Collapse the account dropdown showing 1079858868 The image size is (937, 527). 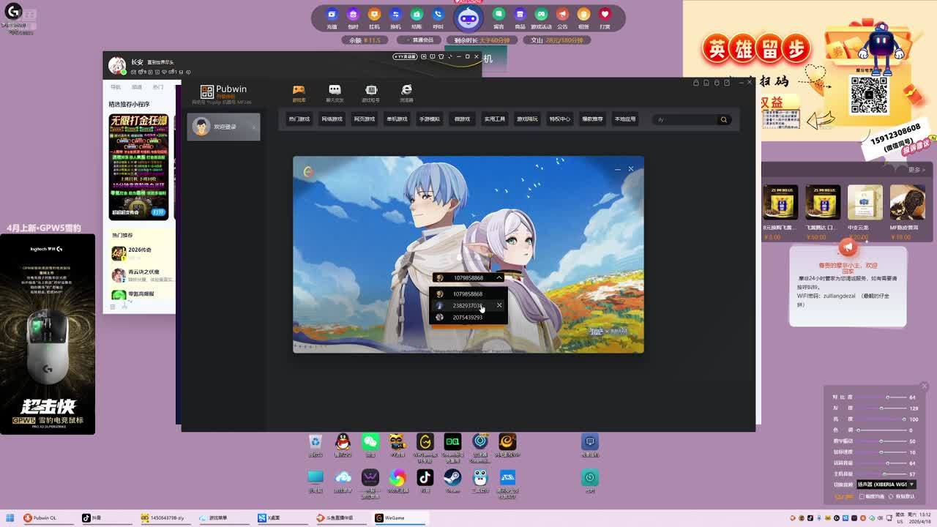(x=499, y=278)
